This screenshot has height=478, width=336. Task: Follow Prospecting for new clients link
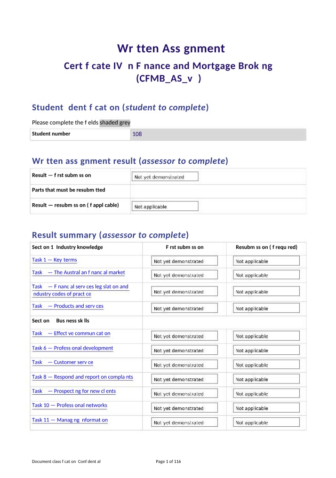point(74,391)
